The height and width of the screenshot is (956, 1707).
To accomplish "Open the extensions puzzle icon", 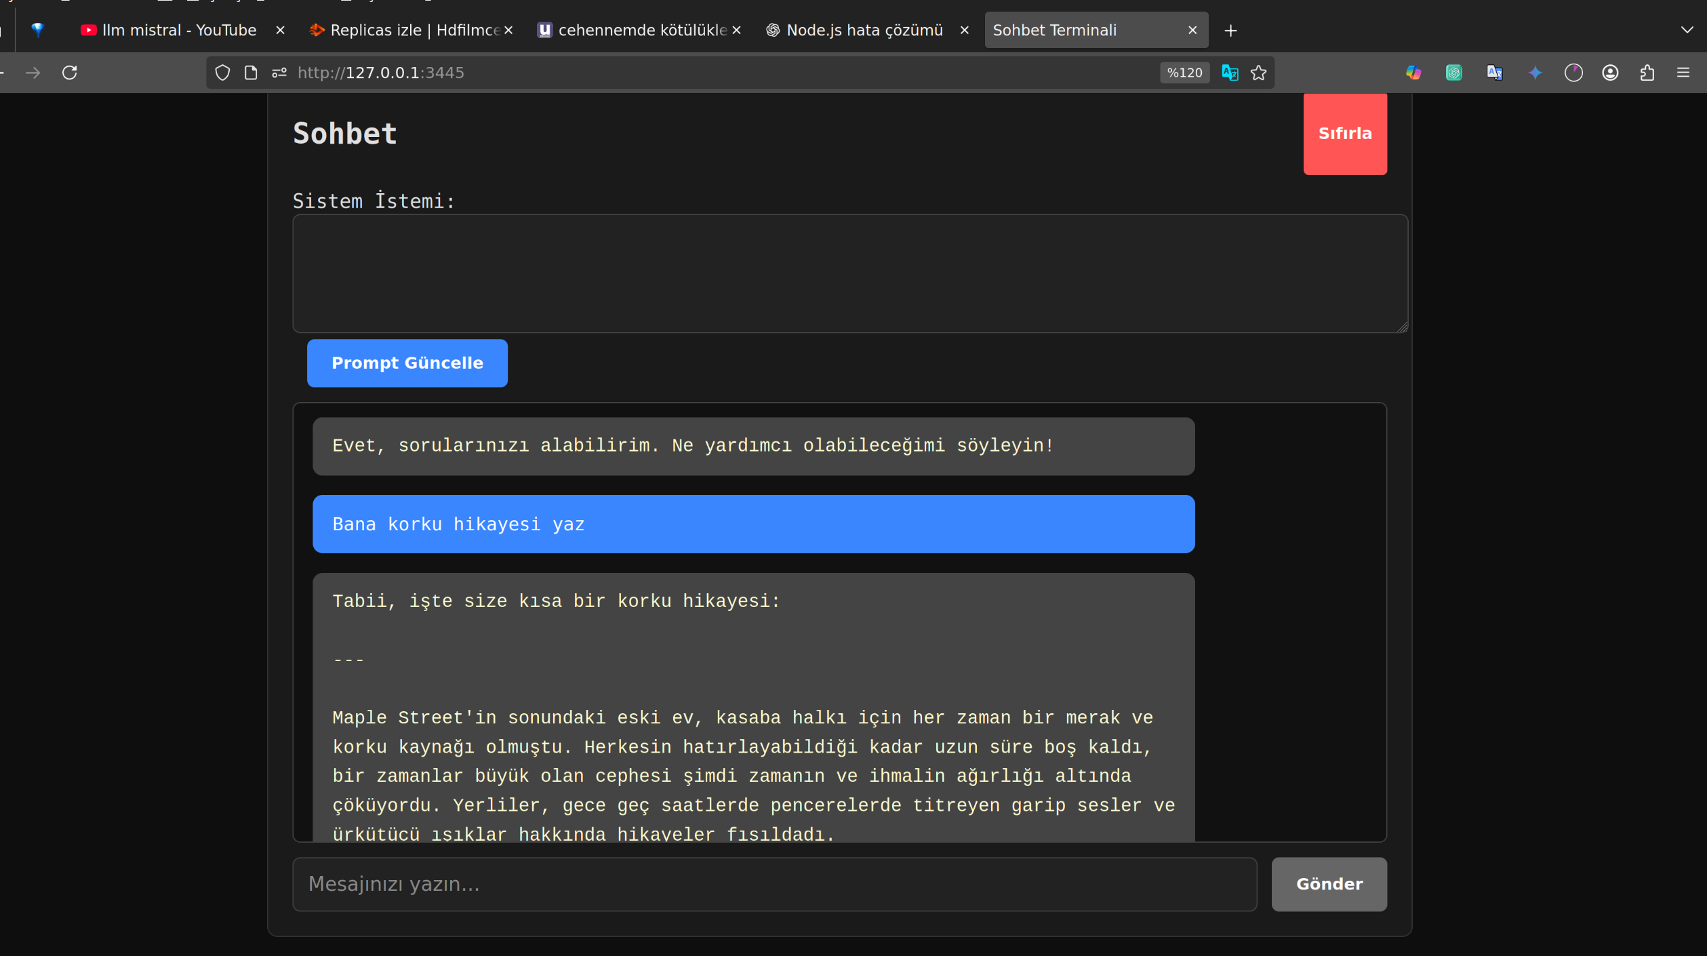I will (x=1647, y=73).
